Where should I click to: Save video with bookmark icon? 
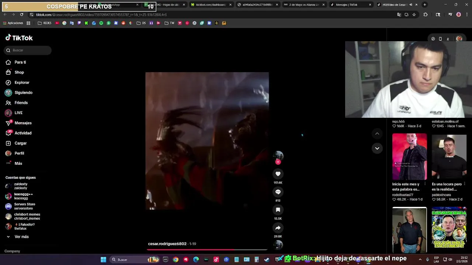[x=278, y=210]
